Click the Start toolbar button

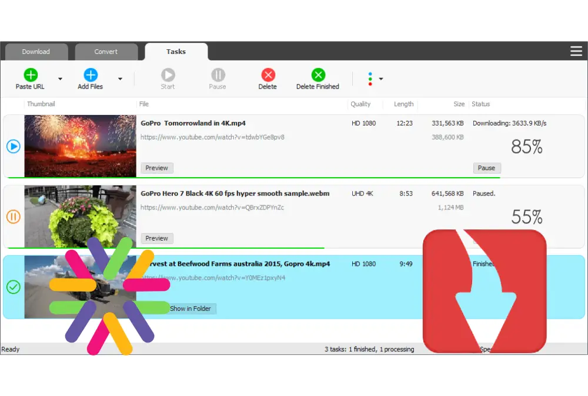click(x=168, y=79)
